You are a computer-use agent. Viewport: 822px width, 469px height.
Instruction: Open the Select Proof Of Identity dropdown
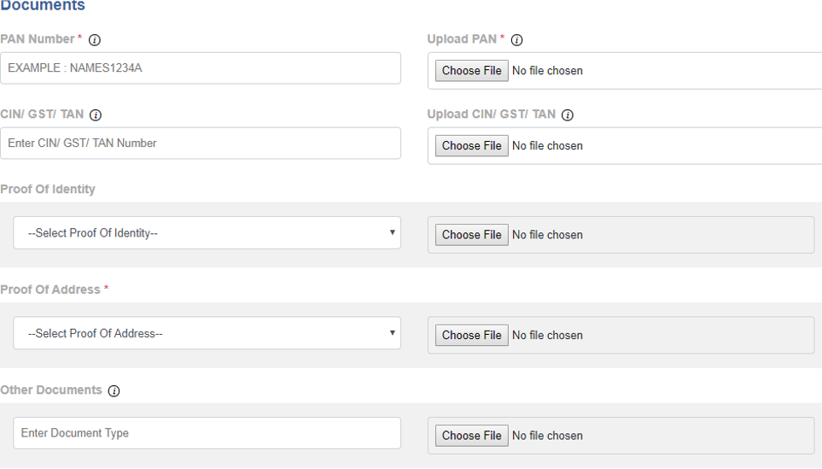pos(206,233)
